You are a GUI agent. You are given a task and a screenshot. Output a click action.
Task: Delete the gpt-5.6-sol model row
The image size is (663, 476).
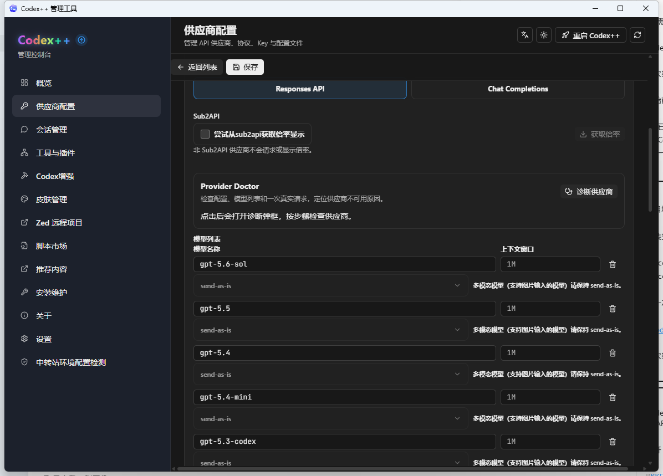(x=612, y=264)
